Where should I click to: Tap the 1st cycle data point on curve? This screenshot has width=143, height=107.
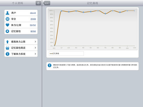tap(61, 11)
